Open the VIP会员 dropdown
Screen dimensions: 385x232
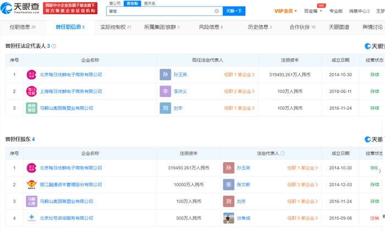pos(286,11)
